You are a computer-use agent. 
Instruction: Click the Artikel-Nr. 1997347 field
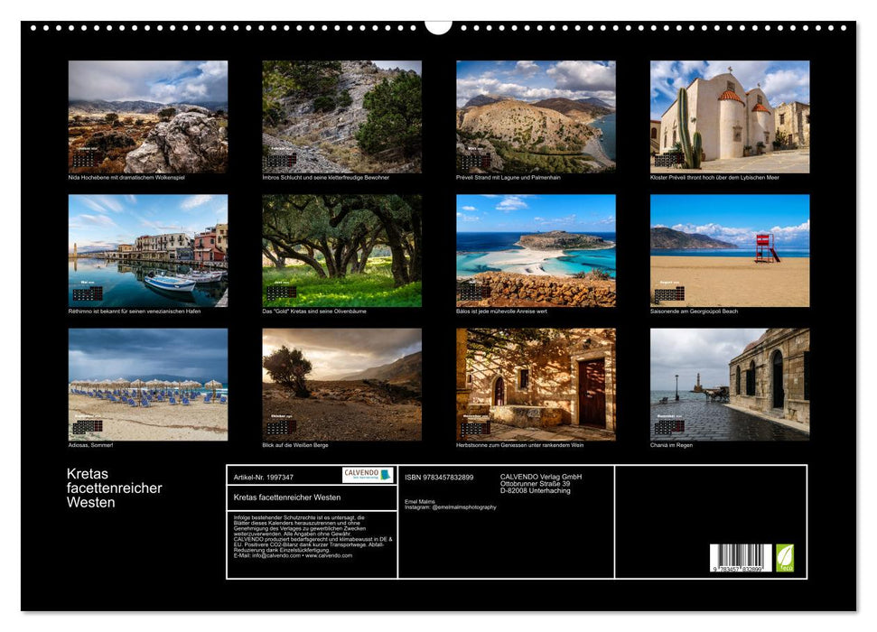coord(265,477)
